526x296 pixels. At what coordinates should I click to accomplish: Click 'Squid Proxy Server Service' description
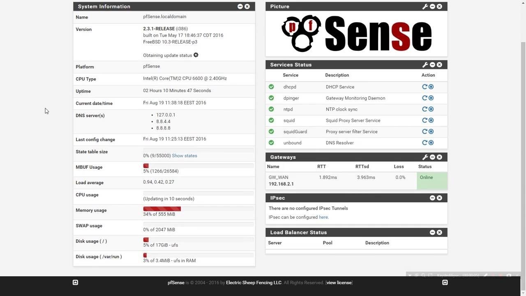(x=353, y=120)
